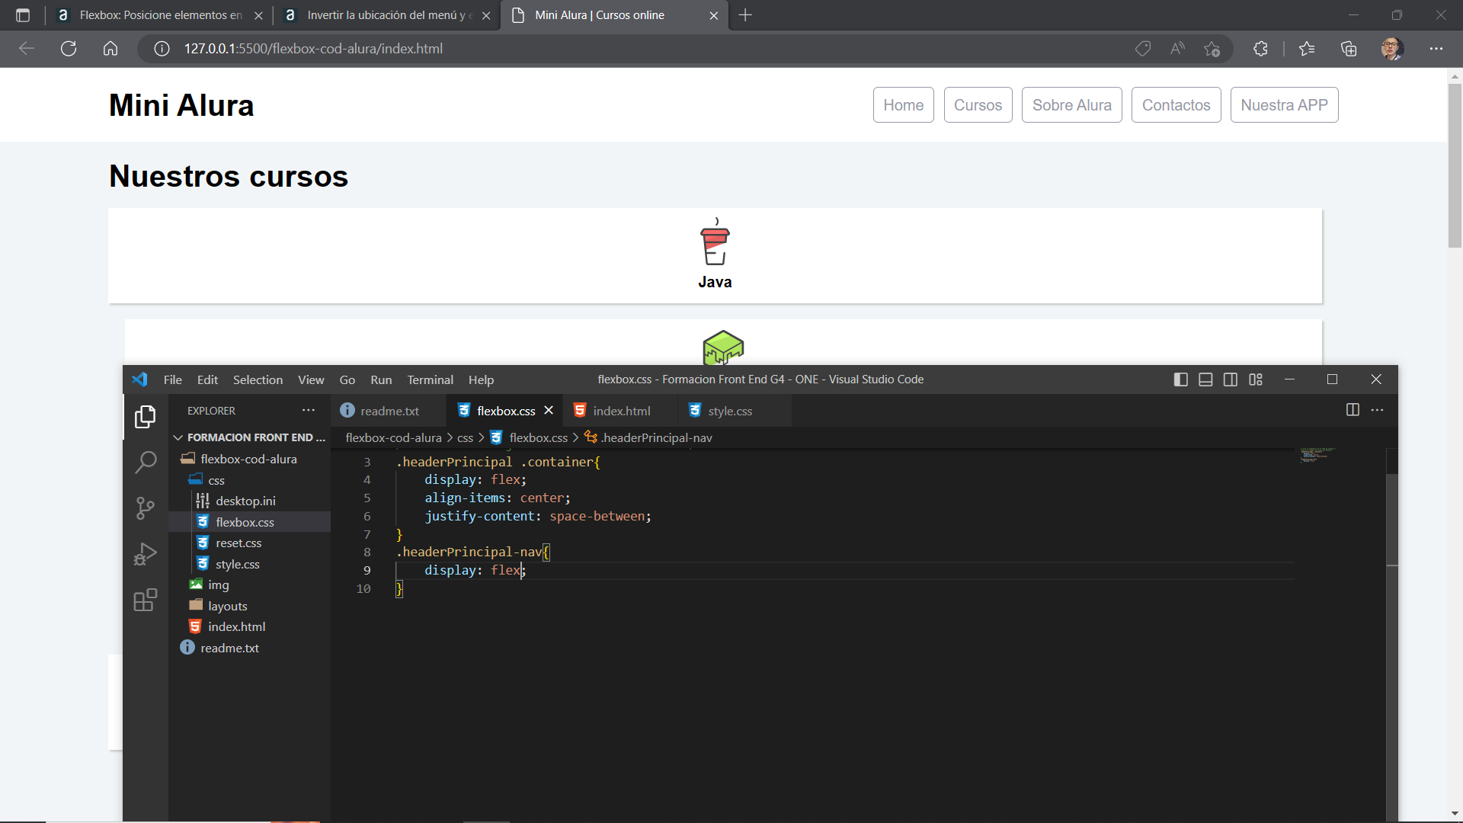Open Explorer Views and More Actions ellipsis
The width and height of the screenshot is (1463, 823).
pos(309,410)
